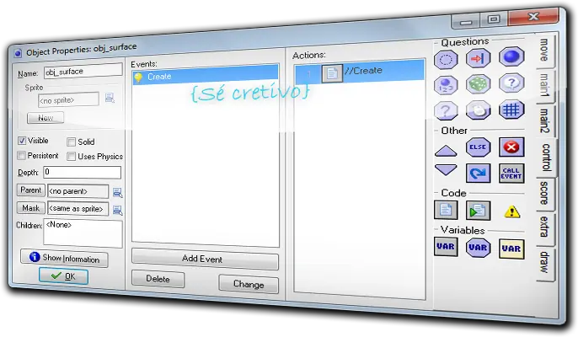Viewport: 578px width, 337px height.
Task: Select the Repeat action icon
Action: (478, 173)
